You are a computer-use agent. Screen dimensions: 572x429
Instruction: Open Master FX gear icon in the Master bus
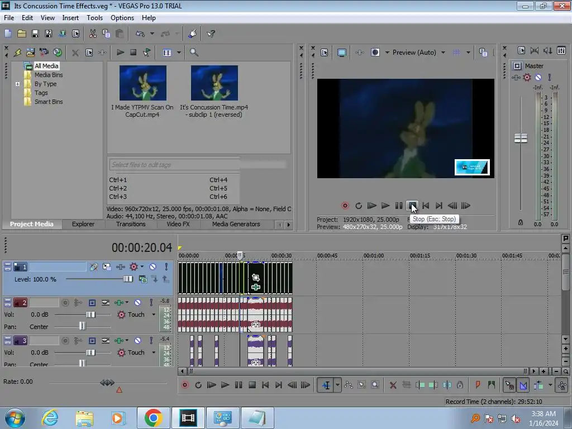coord(527,77)
